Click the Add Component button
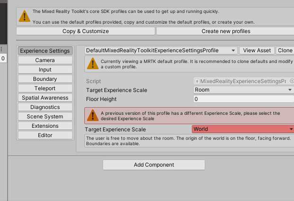This screenshot has width=294, height=201. 154,165
